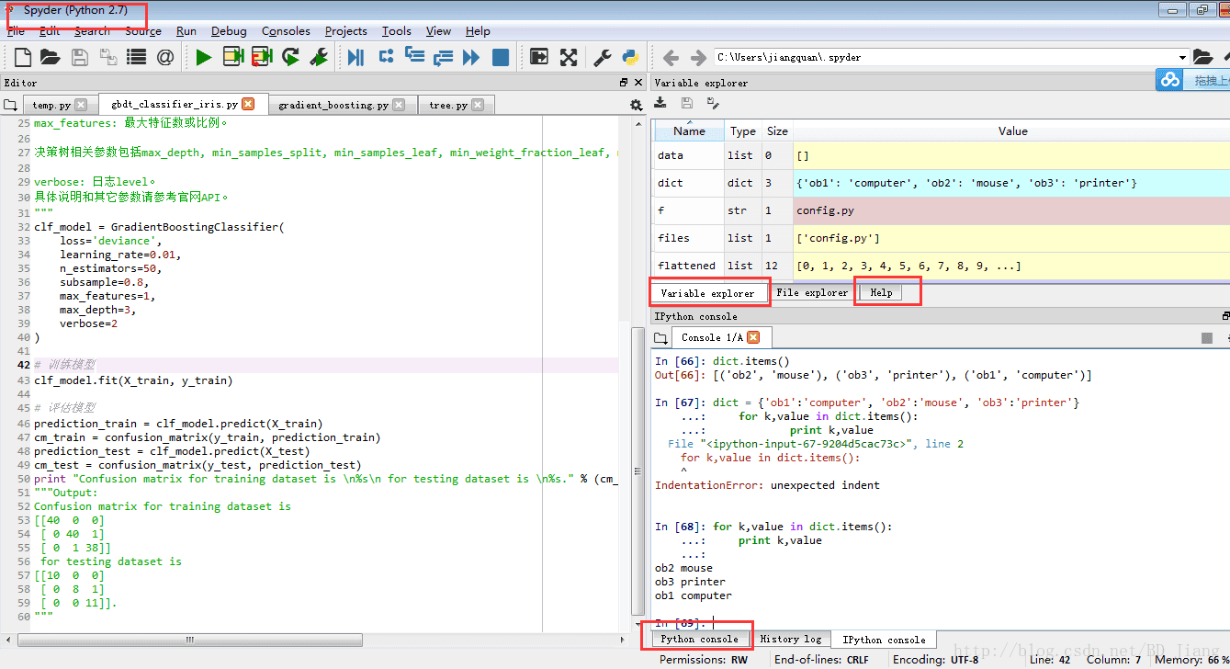Close the Console 1/A tab
1230x669 pixels.
753,337
